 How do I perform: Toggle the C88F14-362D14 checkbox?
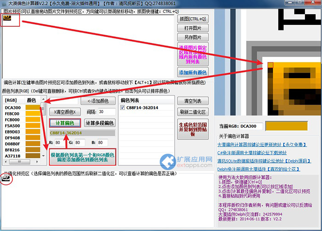[x=123, y=108]
